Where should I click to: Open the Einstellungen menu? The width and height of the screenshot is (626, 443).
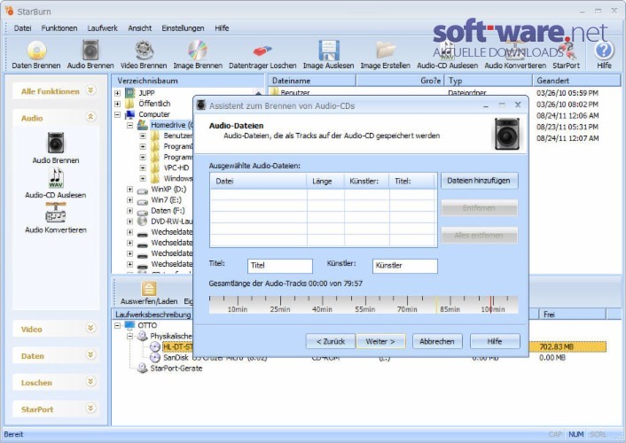click(183, 28)
